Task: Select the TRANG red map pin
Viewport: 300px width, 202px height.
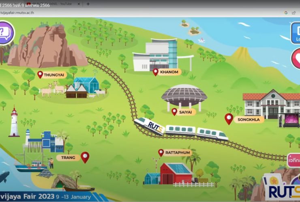Action: (85, 157)
